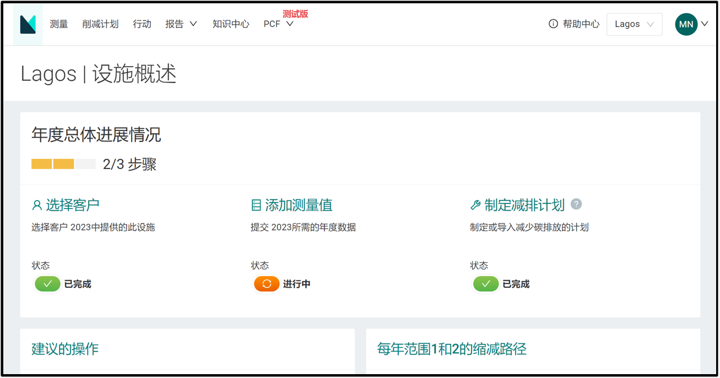Click the orange 进行中 status icon
The width and height of the screenshot is (720, 378).
point(267,284)
